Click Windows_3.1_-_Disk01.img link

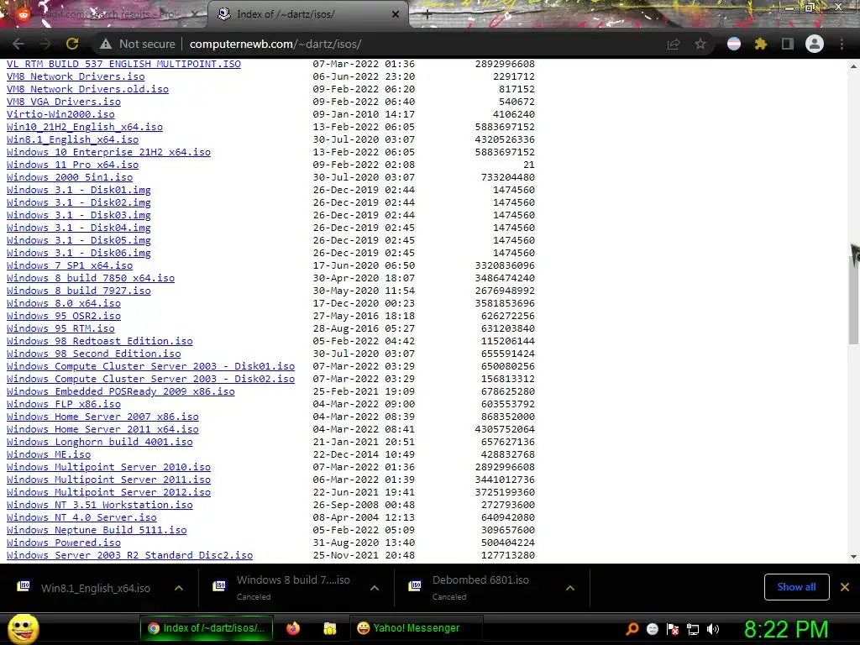coord(78,190)
